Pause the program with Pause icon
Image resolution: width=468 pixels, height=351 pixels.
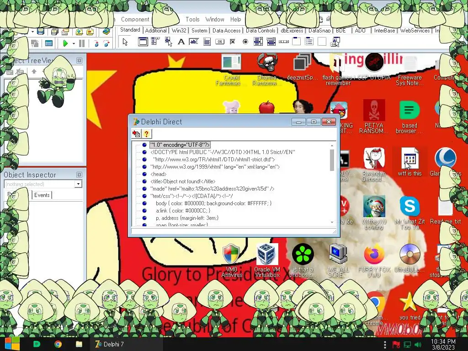[81, 43]
